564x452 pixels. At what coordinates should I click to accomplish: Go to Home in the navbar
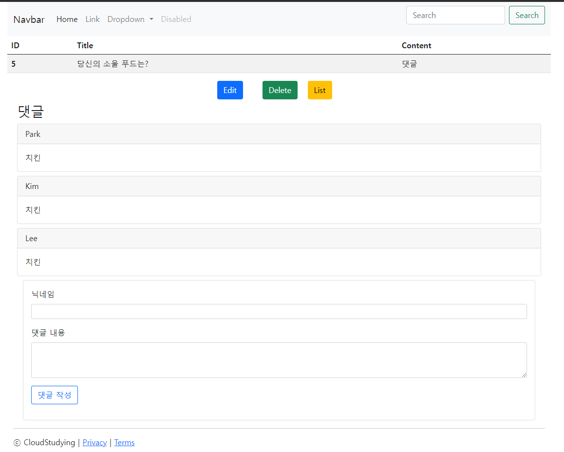(x=67, y=19)
